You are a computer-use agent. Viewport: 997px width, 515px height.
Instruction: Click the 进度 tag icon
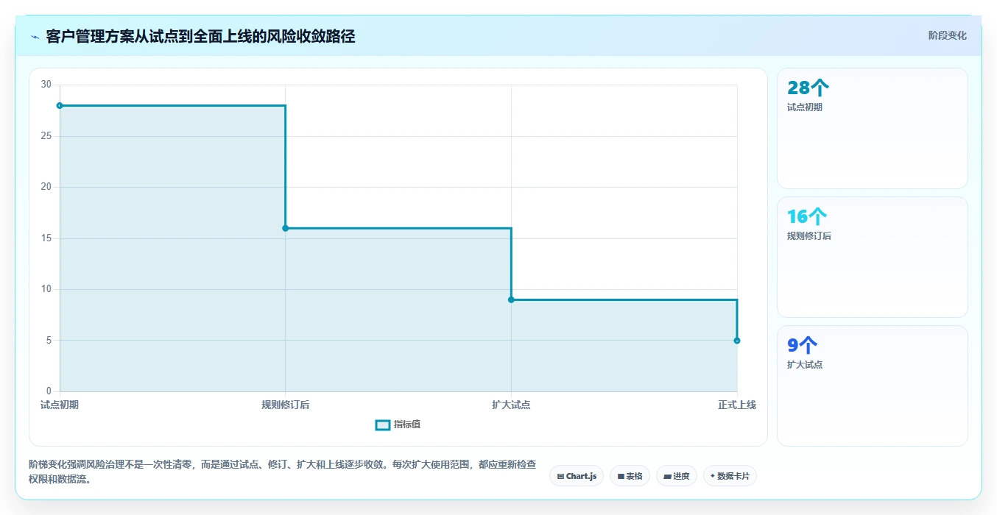click(x=667, y=477)
